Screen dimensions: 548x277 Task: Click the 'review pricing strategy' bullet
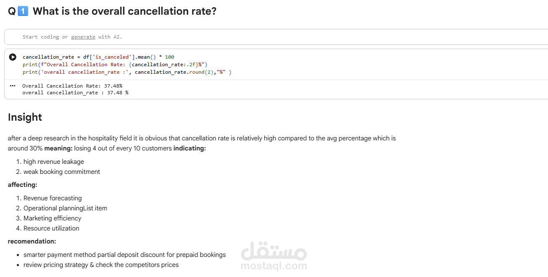[101, 265]
